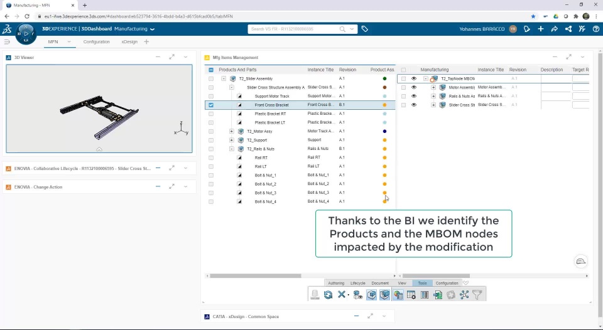
Task: Click the social network share icon in top bar
Action: click(x=568, y=29)
